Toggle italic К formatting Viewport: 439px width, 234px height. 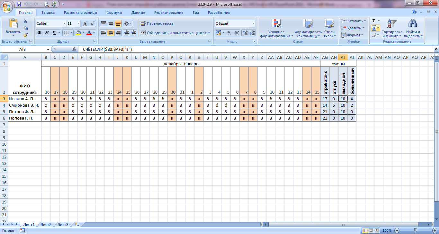tap(47, 33)
